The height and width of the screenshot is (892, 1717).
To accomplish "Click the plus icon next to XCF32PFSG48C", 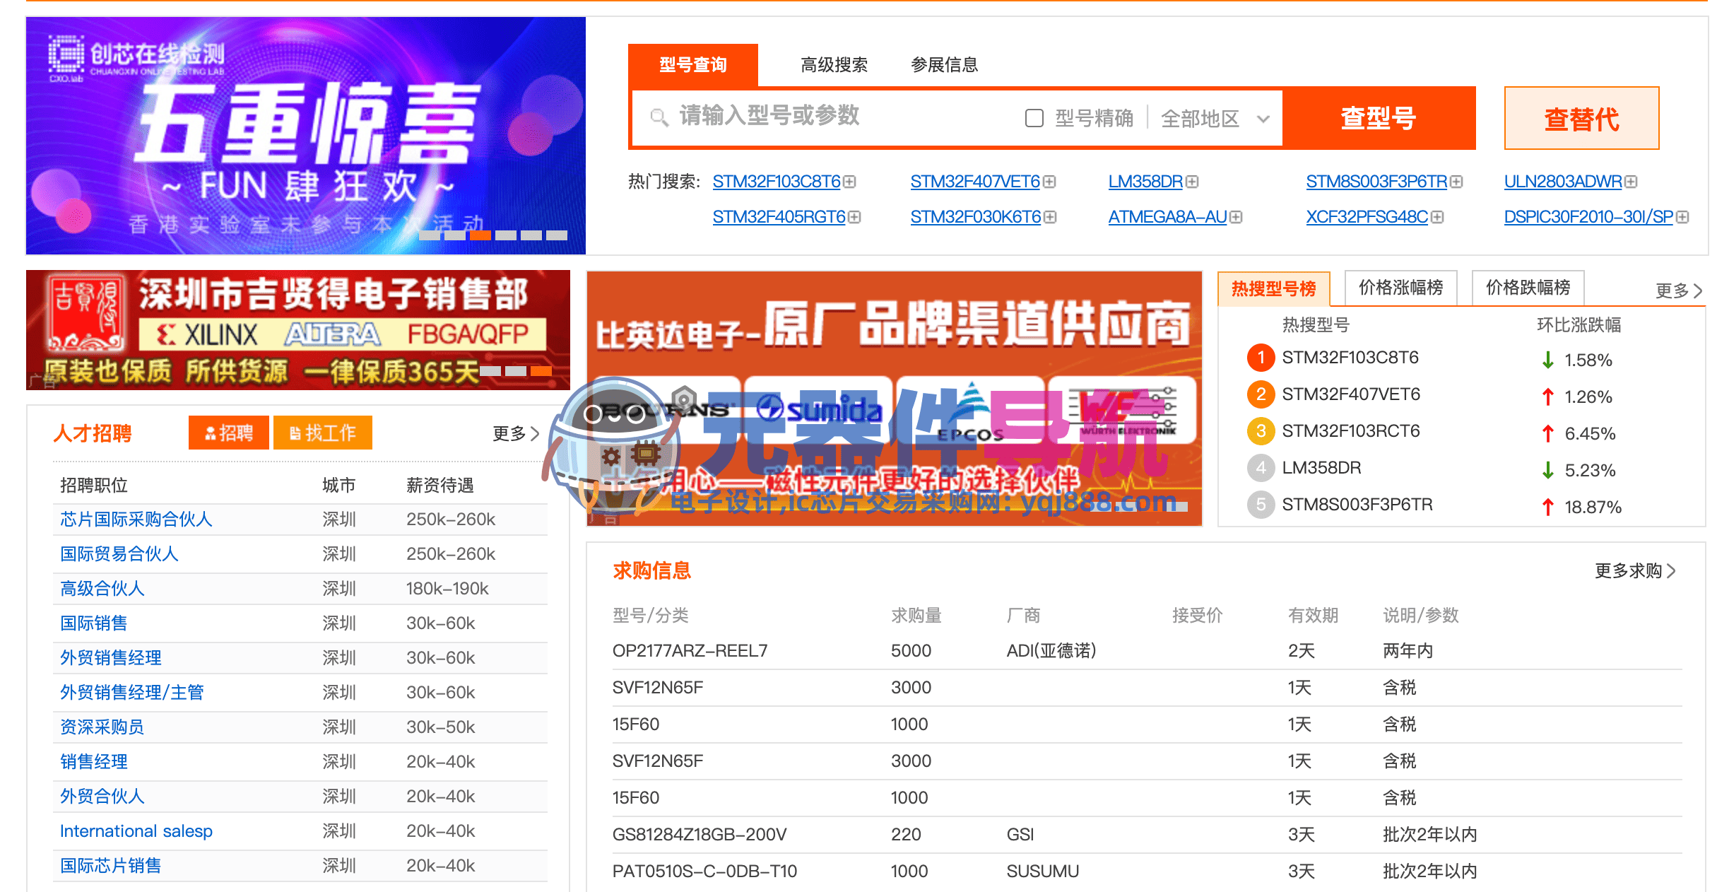I will [1437, 217].
